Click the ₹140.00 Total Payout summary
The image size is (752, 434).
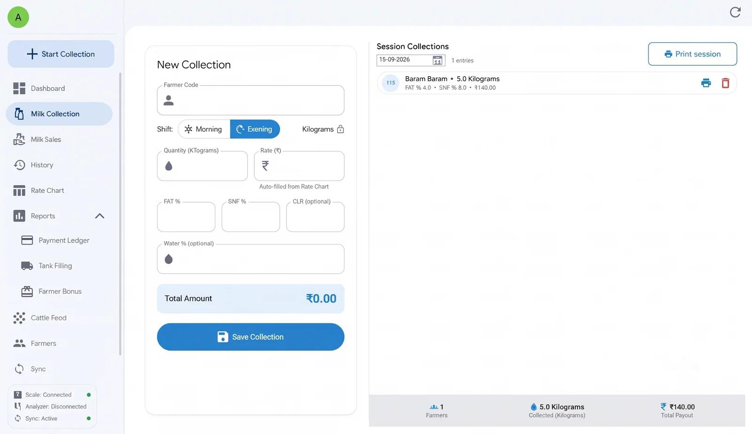[x=677, y=410]
